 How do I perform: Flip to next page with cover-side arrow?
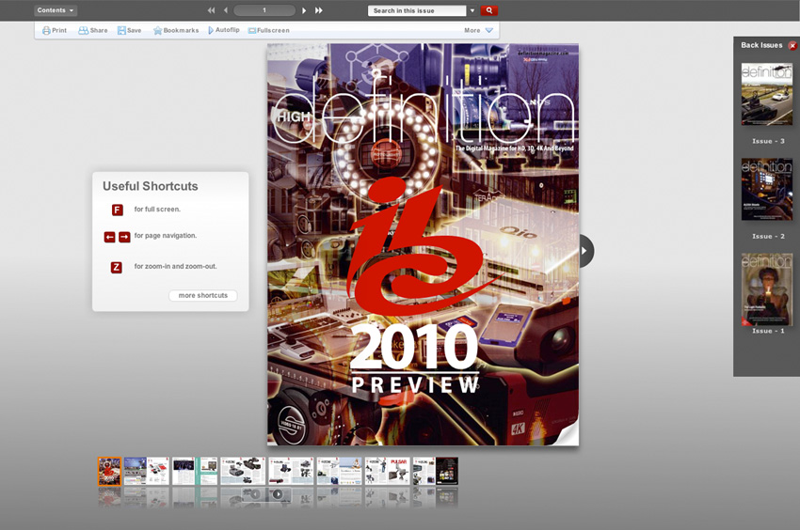tap(585, 251)
